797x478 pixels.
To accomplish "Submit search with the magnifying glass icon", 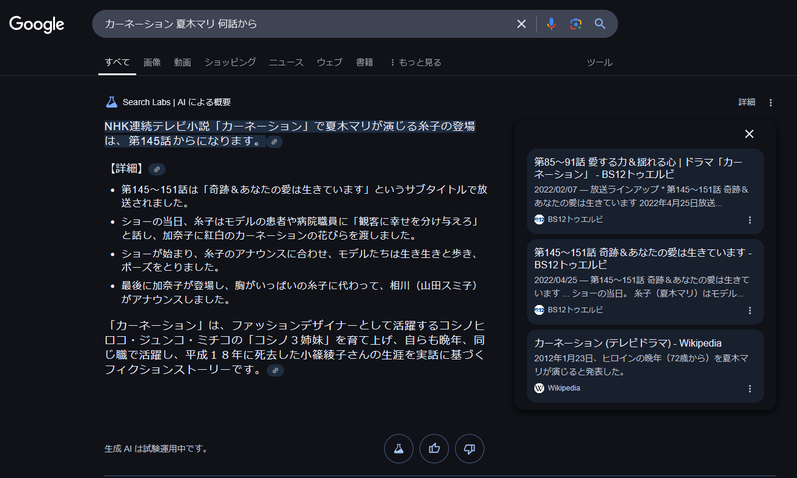I will coord(600,24).
